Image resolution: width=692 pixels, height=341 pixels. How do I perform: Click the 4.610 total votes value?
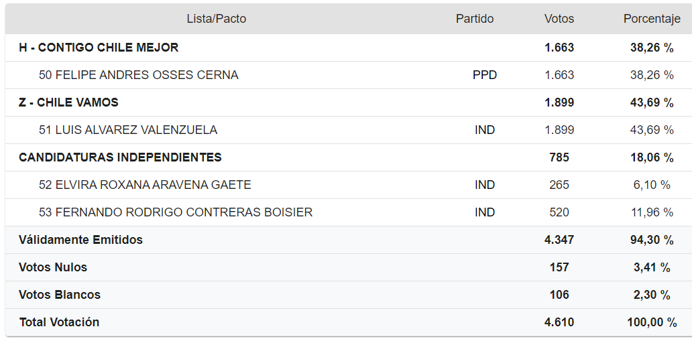[x=559, y=322]
